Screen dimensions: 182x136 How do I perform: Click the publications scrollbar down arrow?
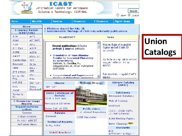coord(98,76)
